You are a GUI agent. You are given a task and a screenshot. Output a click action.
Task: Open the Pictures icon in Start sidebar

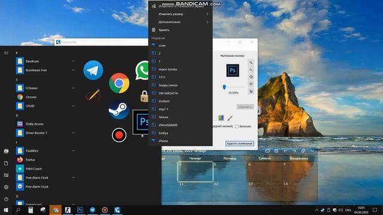tap(6, 175)
